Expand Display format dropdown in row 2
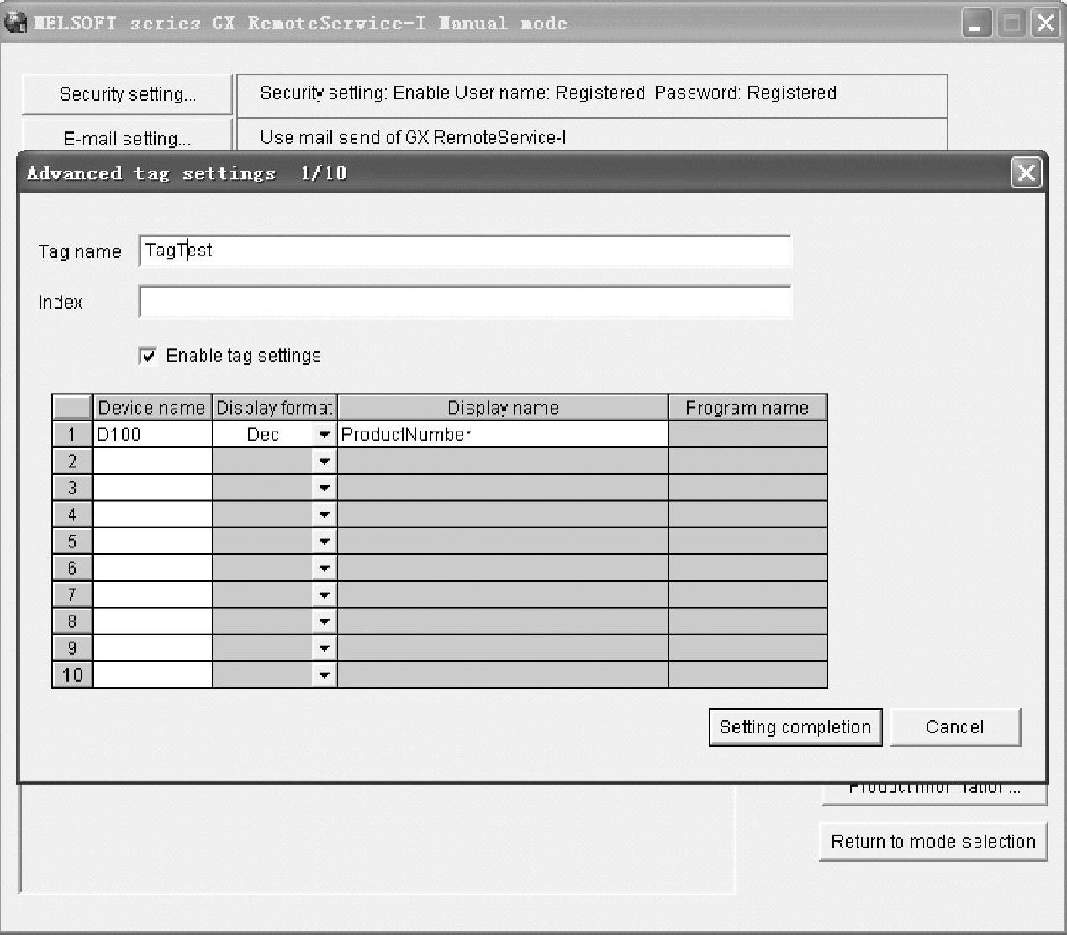Image resolution: width=1067 pixels, height=935 pixels. click(324, 462)
